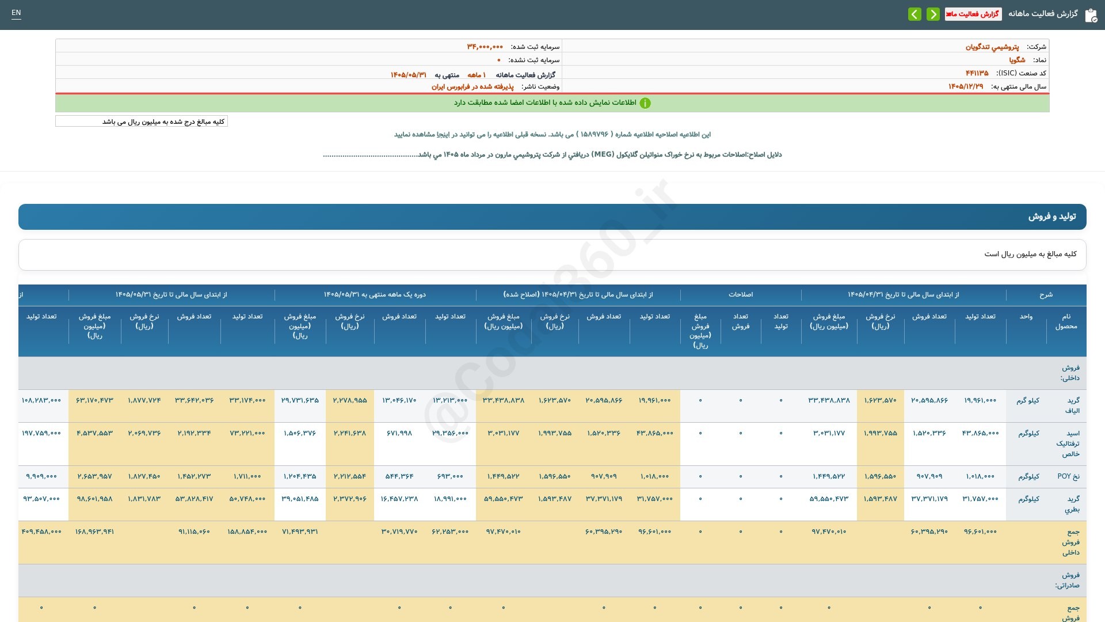Select the cell value '۲۹,۷۳۱,۶۳۵'
The height and width of the screenshot is (622, 1105).
[300, 400]
